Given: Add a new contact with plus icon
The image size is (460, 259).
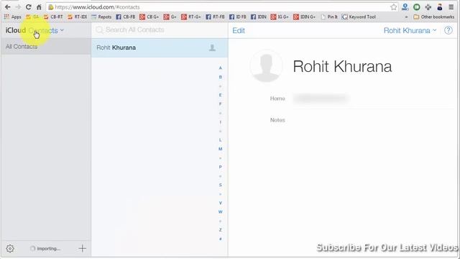Looking at the screenshot, I should coord(83,248).
